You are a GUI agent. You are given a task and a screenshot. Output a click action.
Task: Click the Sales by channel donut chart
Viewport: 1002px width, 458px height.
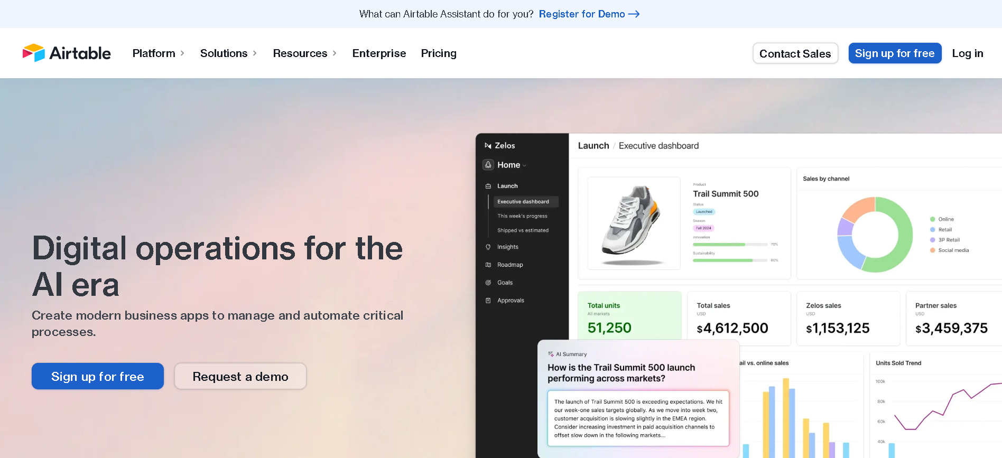tap(875, 235)
